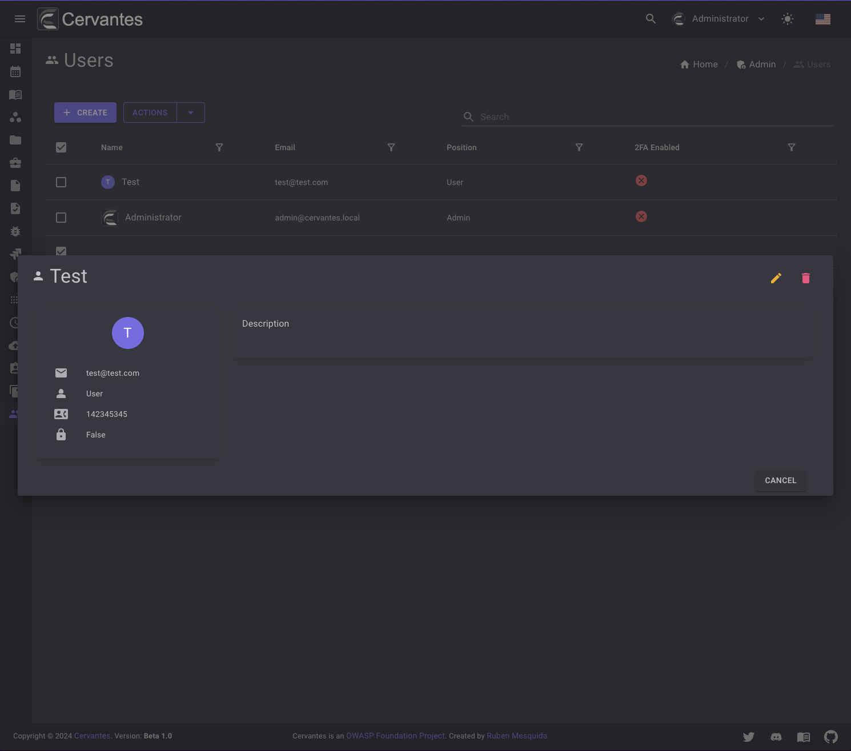Screen dimensions: 851x751
Task: Open Twitter link in the footer
Action: coord(749,737)
